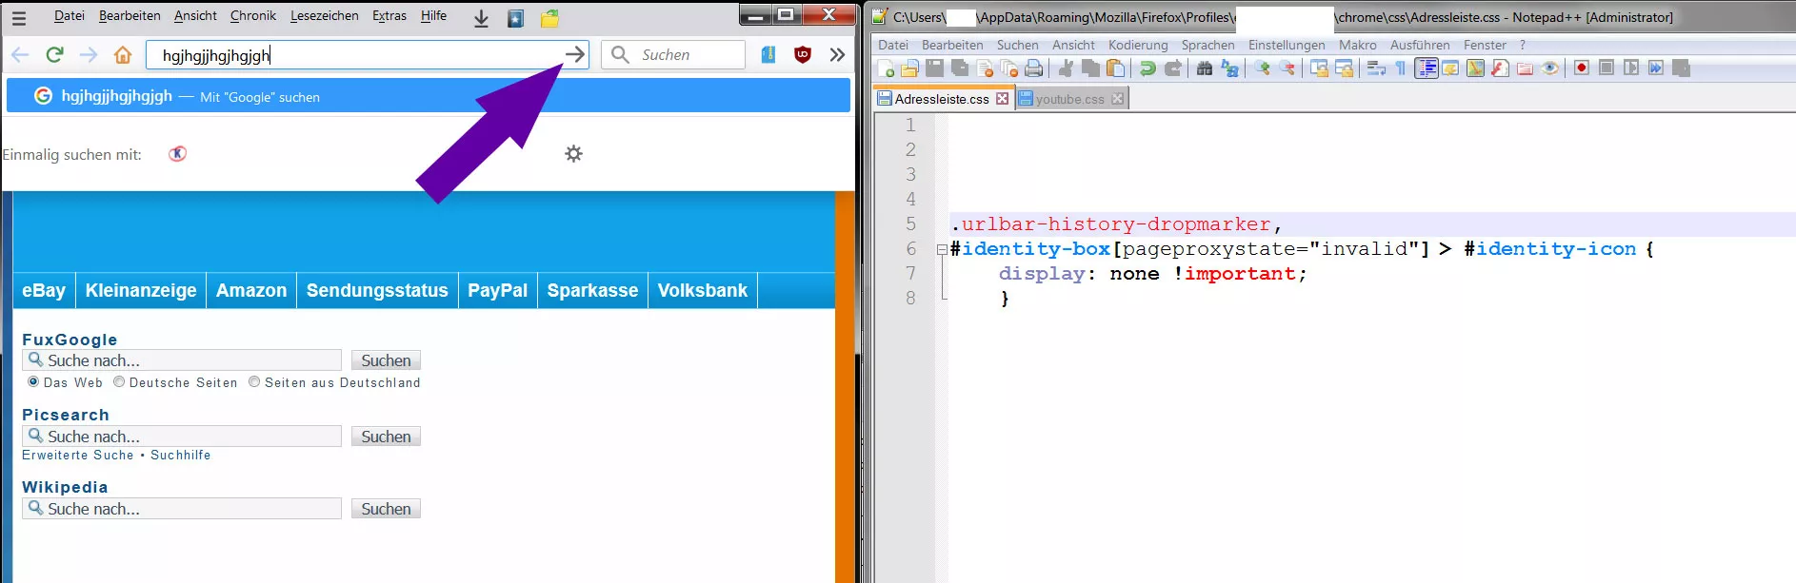This screenshot has width=1796, height=583.
Task: Save all files in Notepad++
Action: point(960,68)
